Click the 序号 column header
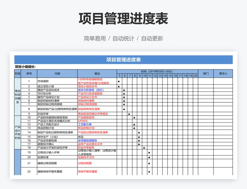This screenshot has height=189, width=247. pos(29,73)
